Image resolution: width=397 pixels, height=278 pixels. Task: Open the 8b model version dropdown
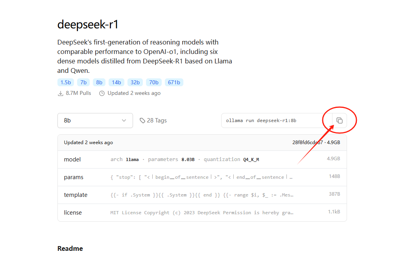[95, 120]
